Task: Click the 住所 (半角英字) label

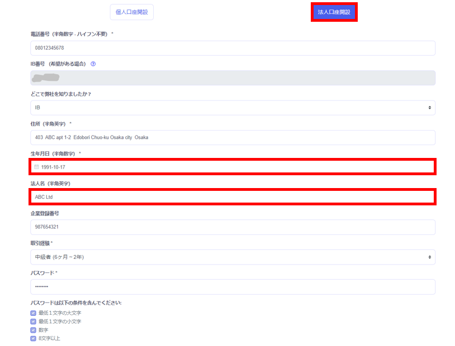Action: (48, 124)
